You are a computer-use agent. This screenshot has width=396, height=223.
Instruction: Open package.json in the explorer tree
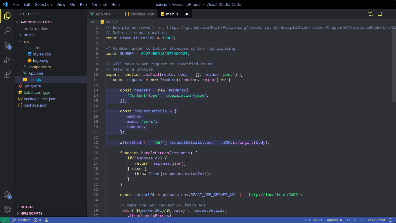(x=51, y=105)
